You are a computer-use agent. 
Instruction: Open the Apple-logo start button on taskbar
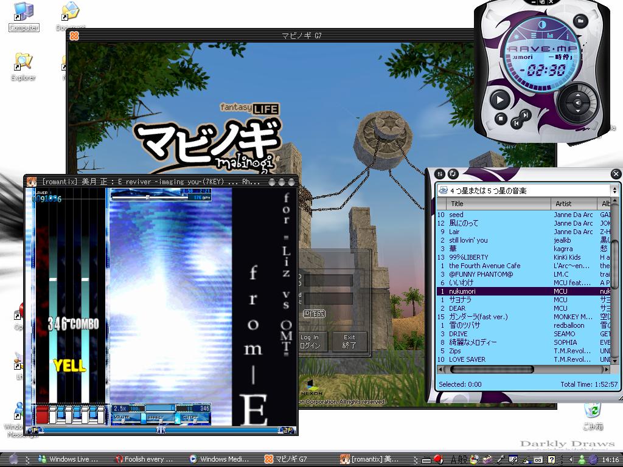13,459
